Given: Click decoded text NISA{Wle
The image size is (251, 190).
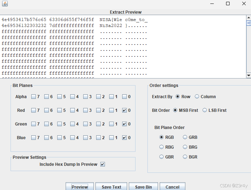Looking at the screenshot, I should (x=111, y=20).
